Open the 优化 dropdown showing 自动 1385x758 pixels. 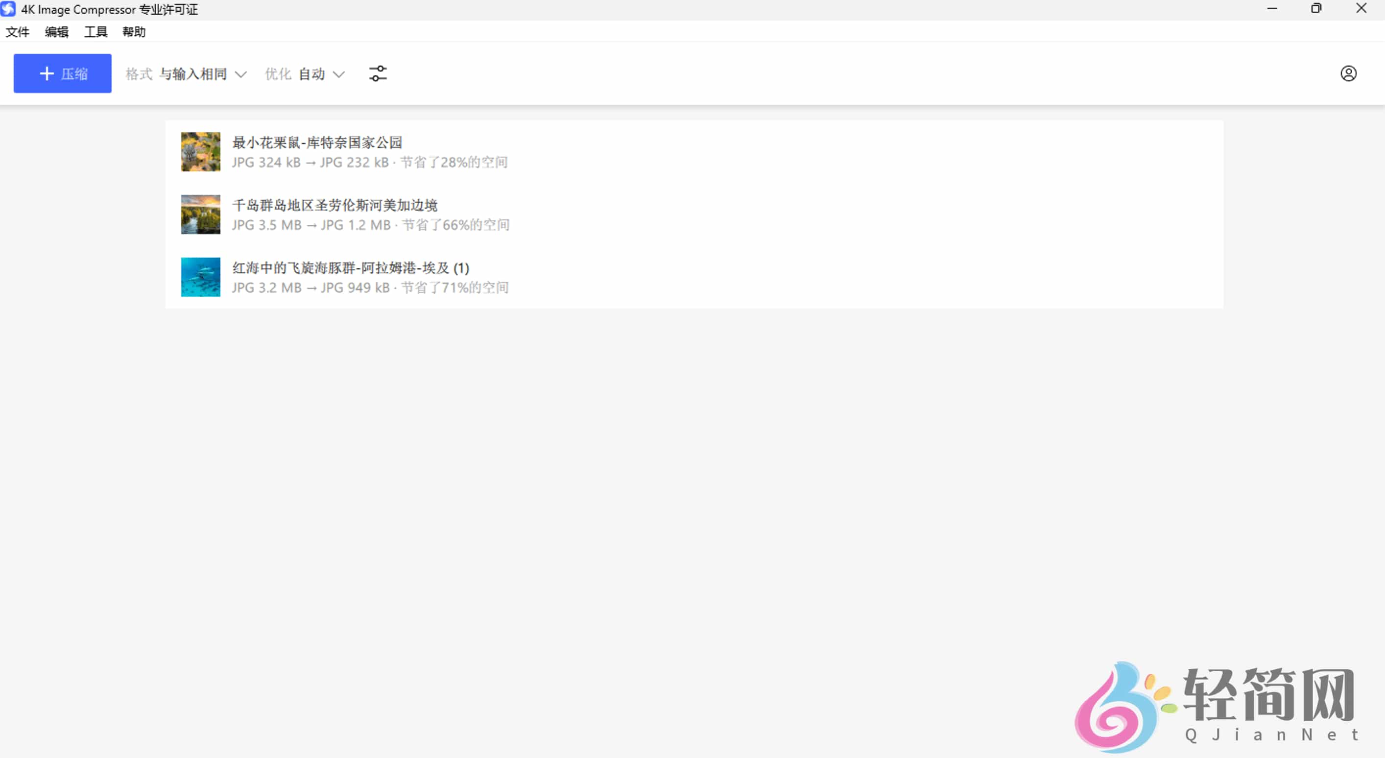coord(304,73)
